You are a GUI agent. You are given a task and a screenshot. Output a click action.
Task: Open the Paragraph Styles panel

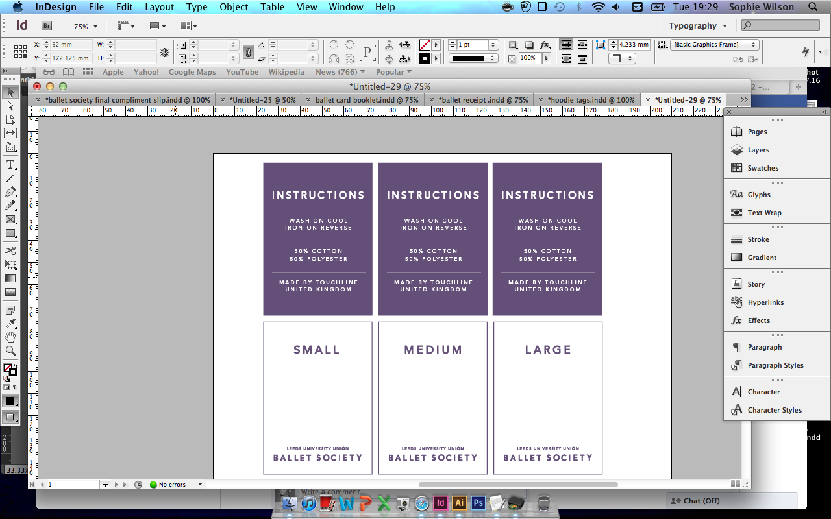point(775,365)
